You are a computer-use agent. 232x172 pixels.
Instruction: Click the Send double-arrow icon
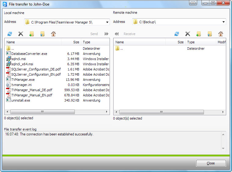pyautogui.click(x=106, y=34)
